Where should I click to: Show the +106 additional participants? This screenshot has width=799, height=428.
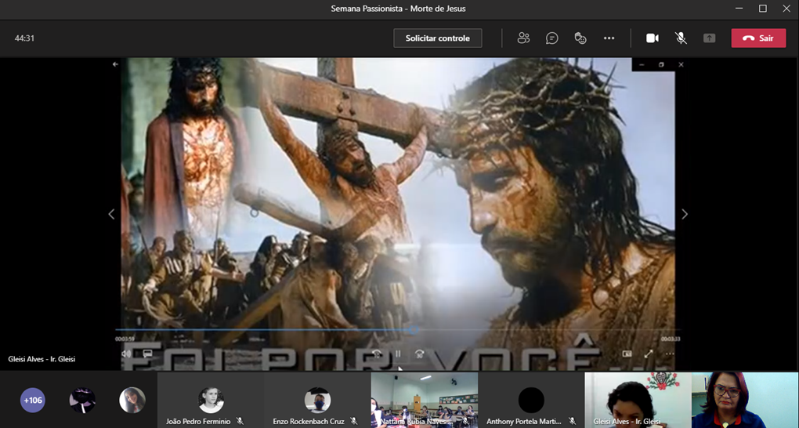[x=33, y=401]
